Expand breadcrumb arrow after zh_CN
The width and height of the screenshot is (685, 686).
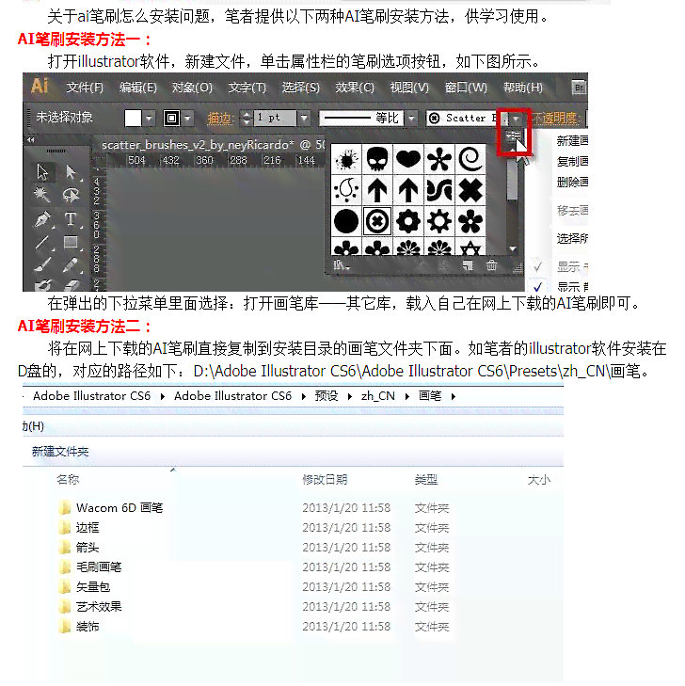point(407,396)
